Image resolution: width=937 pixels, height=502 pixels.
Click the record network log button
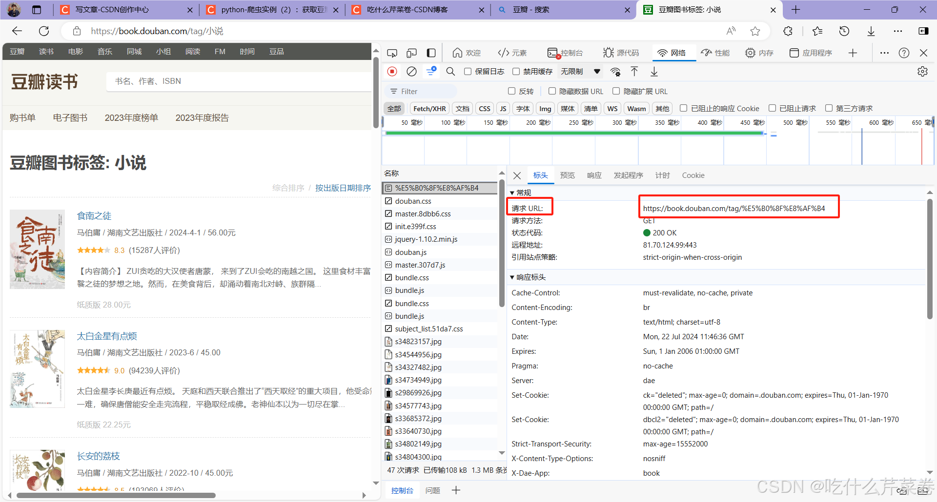(392, 72)
